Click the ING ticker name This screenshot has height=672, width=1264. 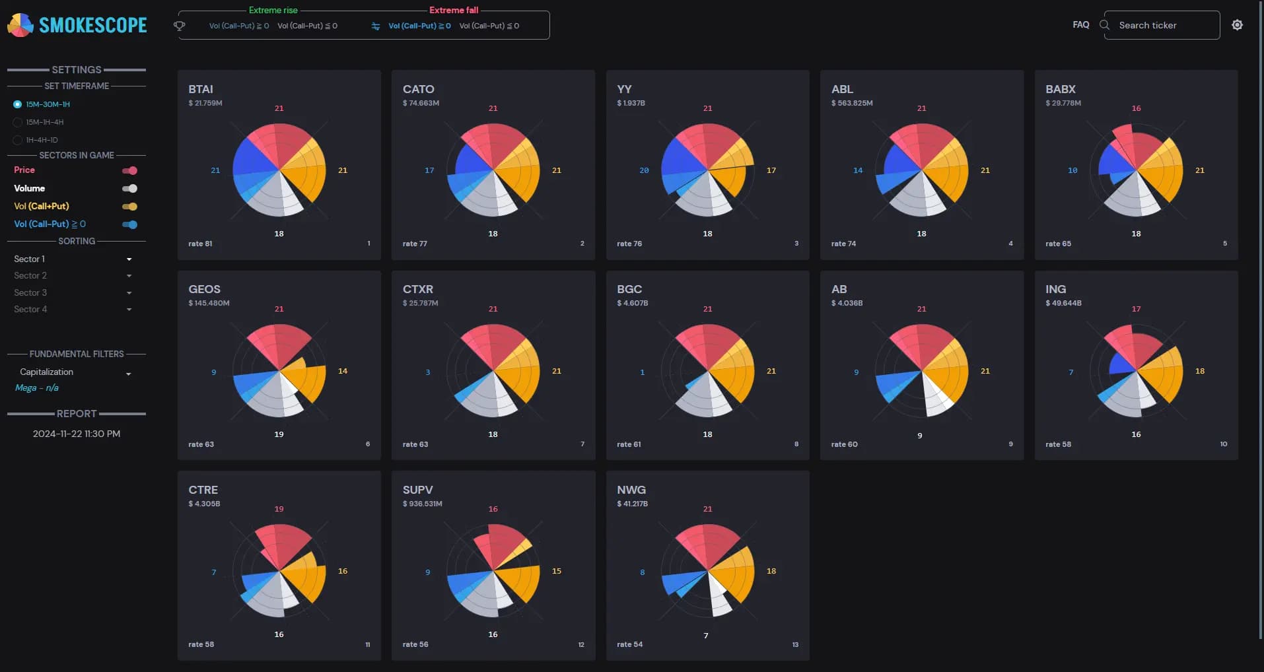[1055, 289]
